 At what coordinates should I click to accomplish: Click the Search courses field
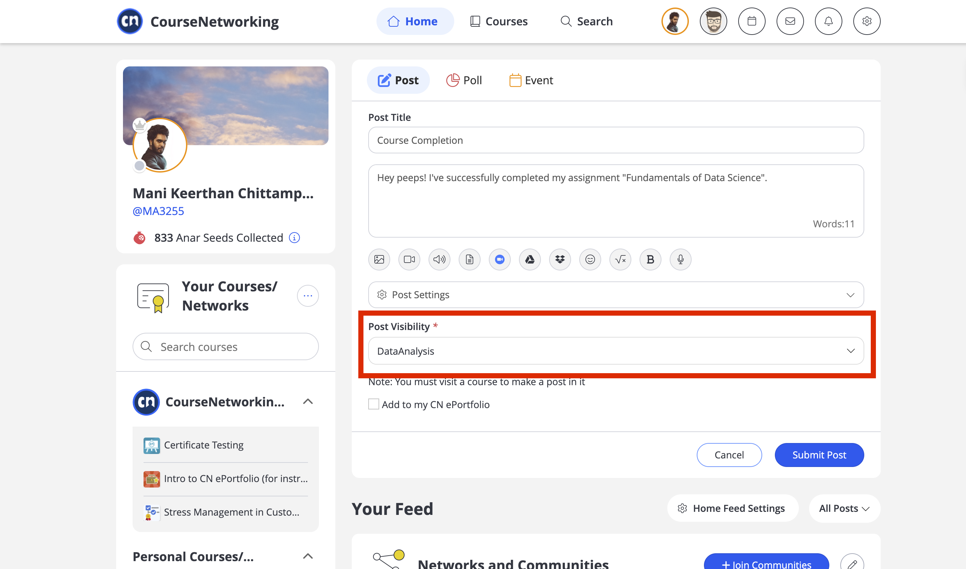226,346
